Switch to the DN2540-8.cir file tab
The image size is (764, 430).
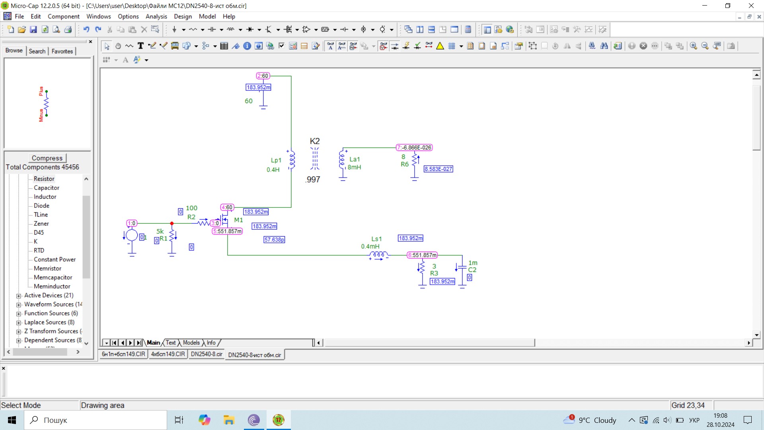coord(207,354)
